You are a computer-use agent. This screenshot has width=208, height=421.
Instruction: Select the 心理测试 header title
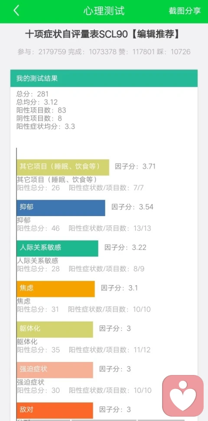(104, 11)
